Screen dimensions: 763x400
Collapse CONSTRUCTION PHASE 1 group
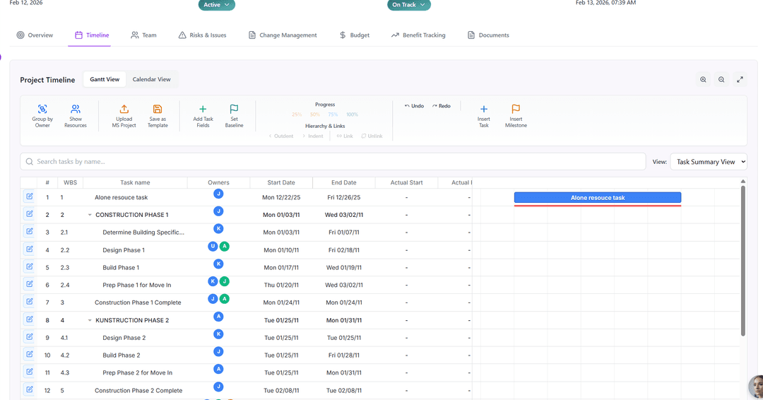pos(90,215)
